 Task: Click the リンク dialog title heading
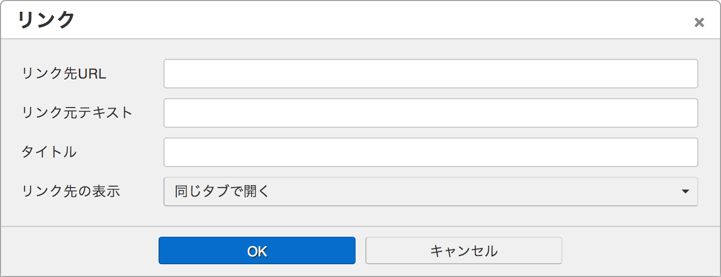46,20
